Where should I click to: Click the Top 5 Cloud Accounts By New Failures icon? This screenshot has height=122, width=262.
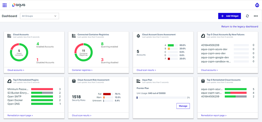(x=203, y=36)
